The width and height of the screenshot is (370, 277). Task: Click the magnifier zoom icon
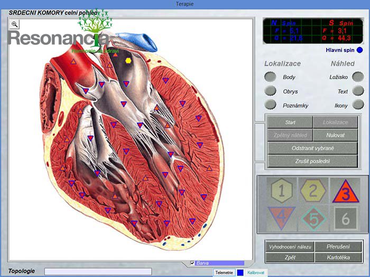point(14,24)
